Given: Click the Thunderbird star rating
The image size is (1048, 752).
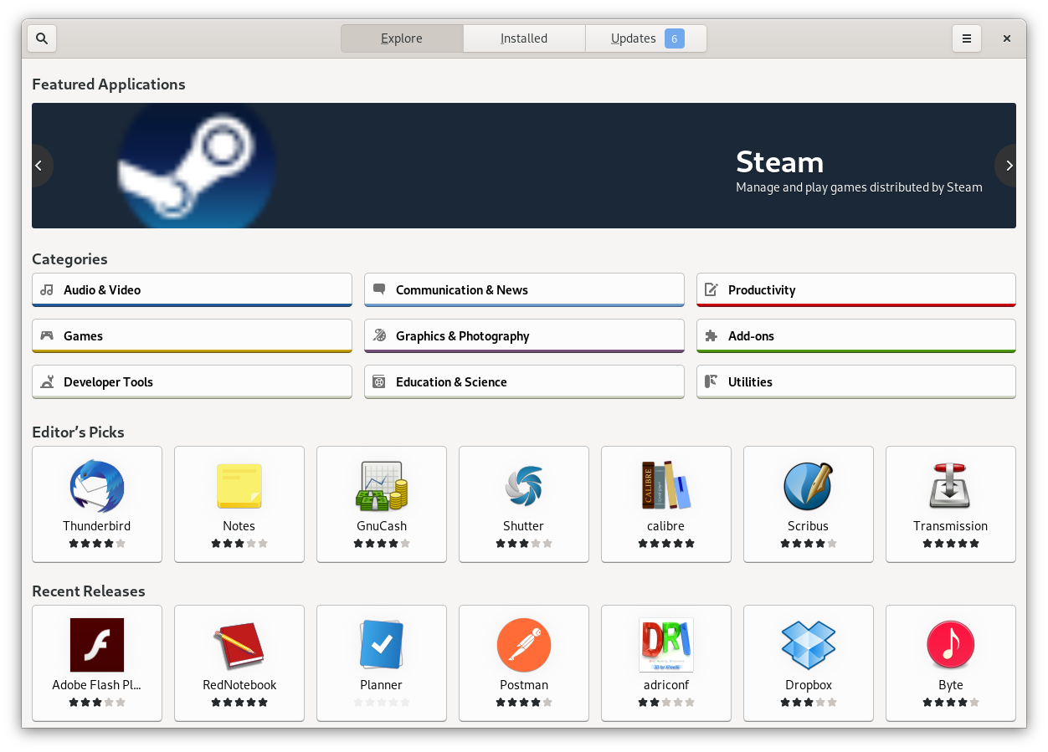Looking at the screenshot, I should coord(97,544).
